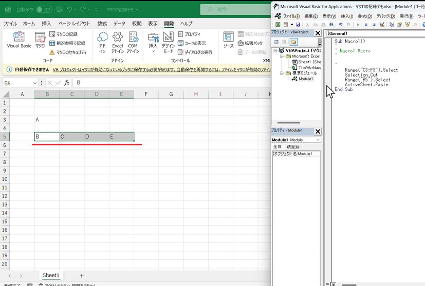This screenshot has width=425, height=286.
Task: Open VBA デバッグ(D) menu
Action: [385, 16]
